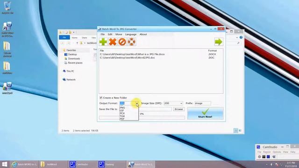Switch to CamStudio taskbar item
299x168 pixels.
pos(83,164)
